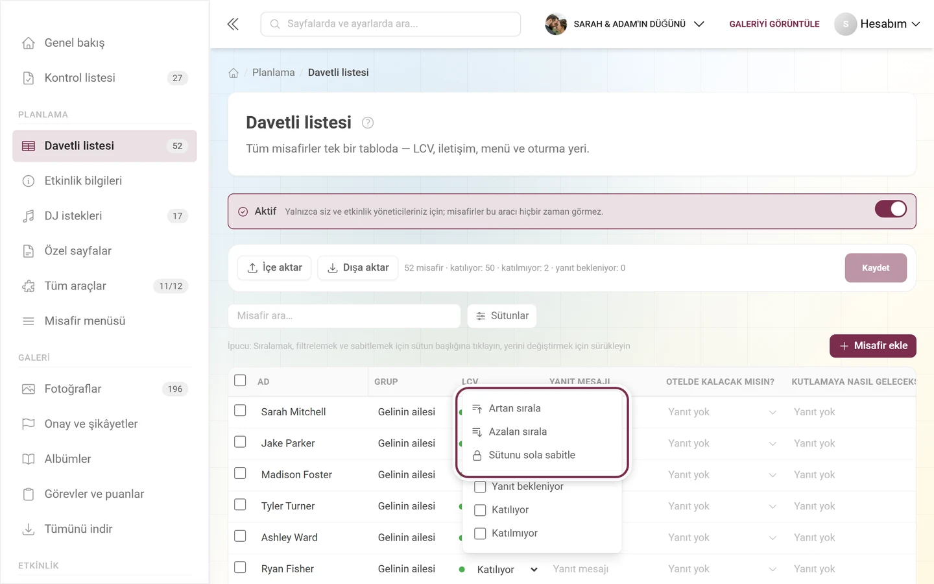The width and height of the screenshot is (934, 584).
Task: Click Fotoğraflar image icon
Action: pos(29,389)
